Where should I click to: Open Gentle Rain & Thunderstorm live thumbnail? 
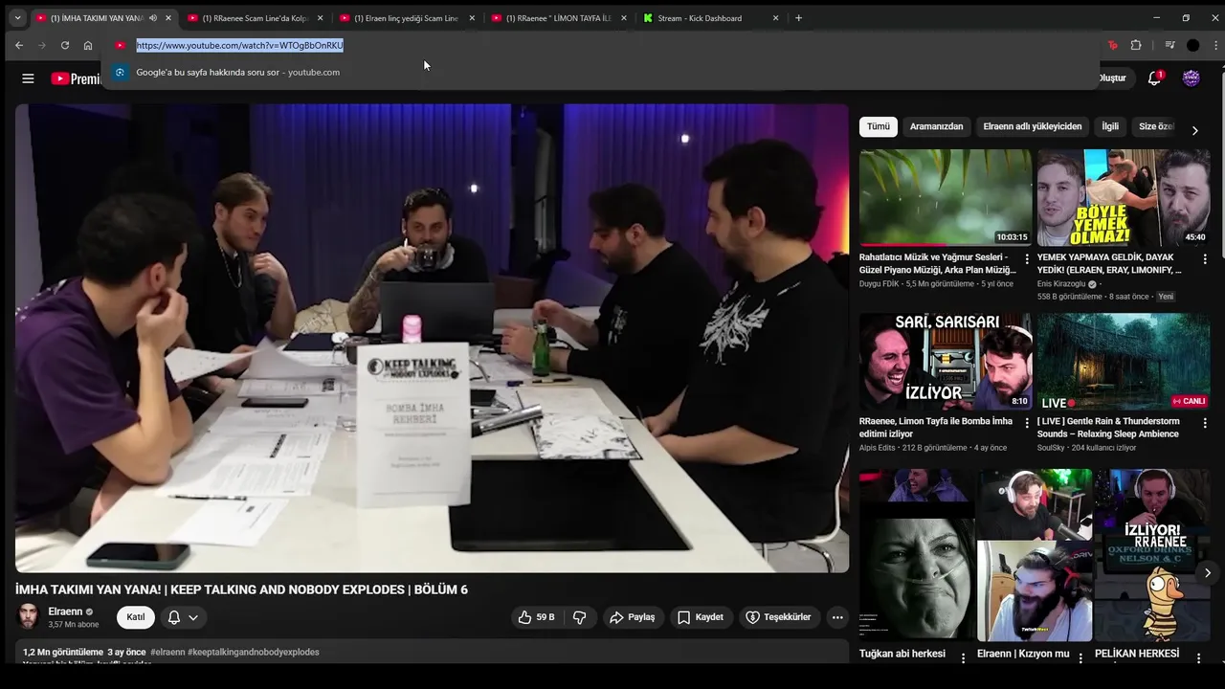pos(1124,362)
